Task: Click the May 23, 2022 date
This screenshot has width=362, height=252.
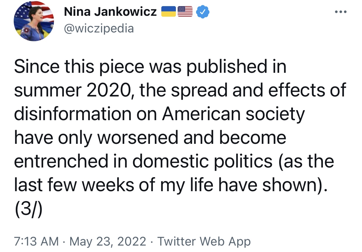Action: 108,241
